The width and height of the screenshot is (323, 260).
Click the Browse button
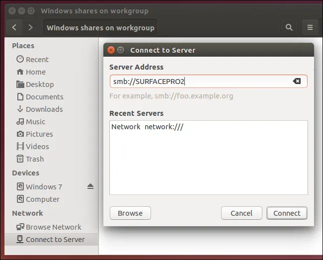(130, 213)
